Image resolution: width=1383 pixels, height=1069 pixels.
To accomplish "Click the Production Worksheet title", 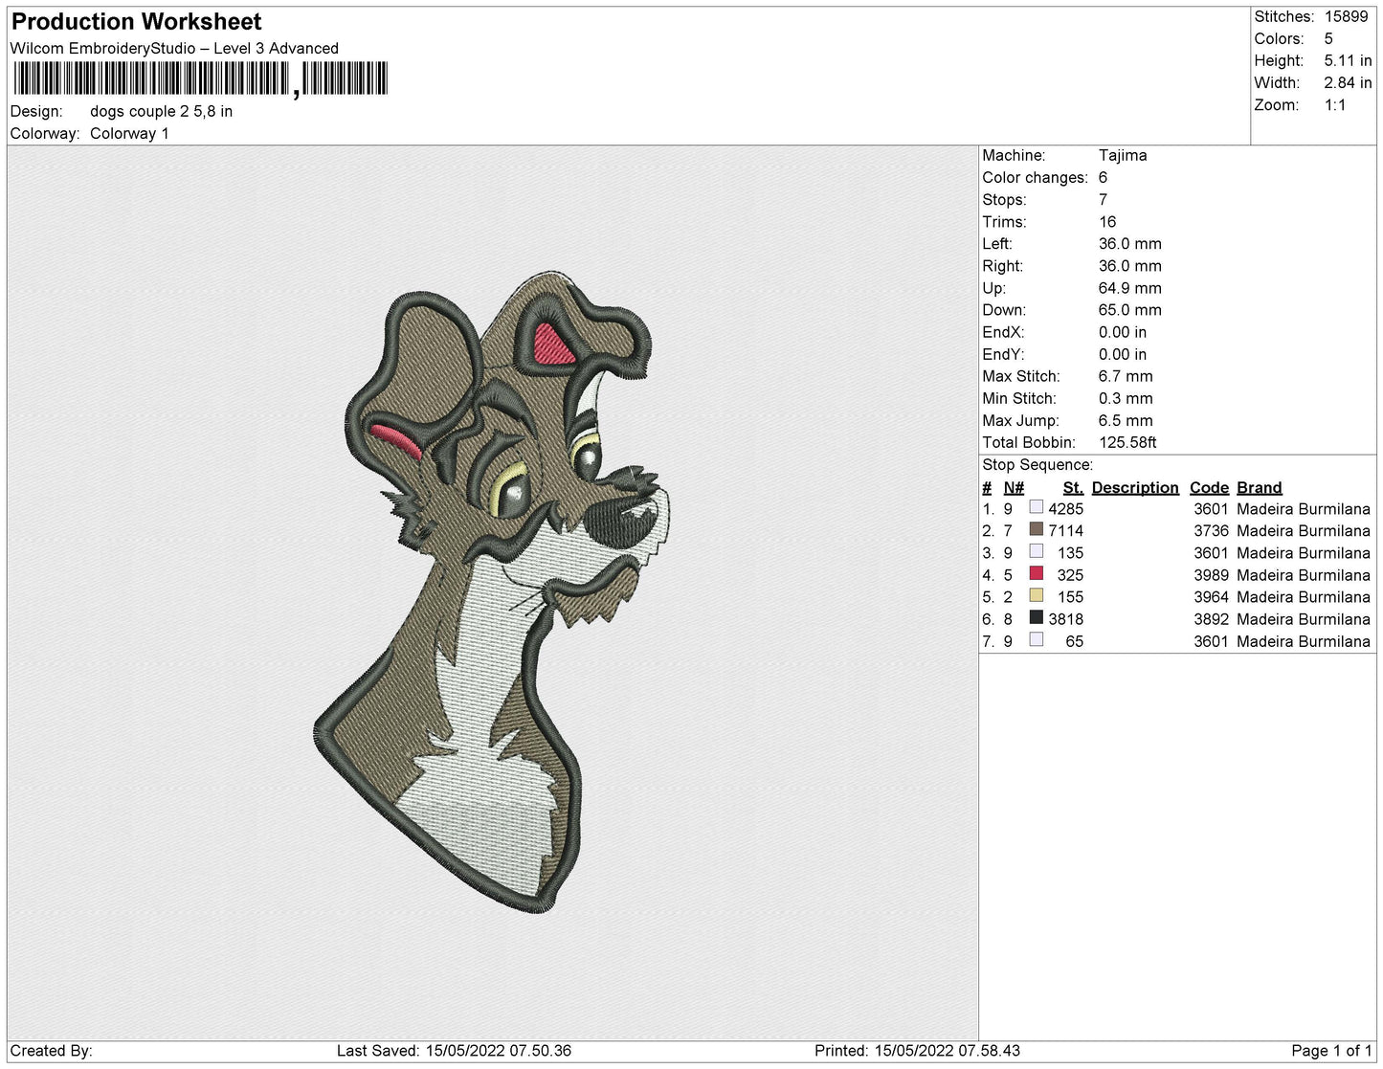I will pos(137,21).
